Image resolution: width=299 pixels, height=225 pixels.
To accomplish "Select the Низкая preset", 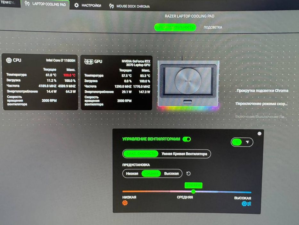I will 132,174.
